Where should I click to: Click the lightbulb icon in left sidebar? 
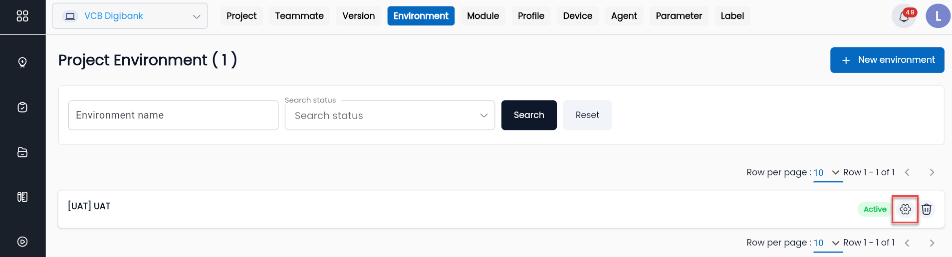22,62
